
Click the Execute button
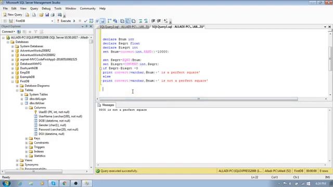[x=64, y=21]
